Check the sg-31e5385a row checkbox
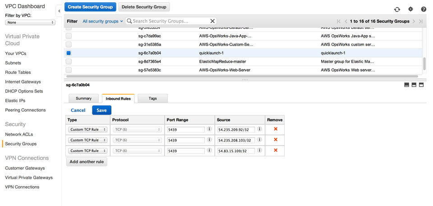433x206 pixels. coord(69,45)
